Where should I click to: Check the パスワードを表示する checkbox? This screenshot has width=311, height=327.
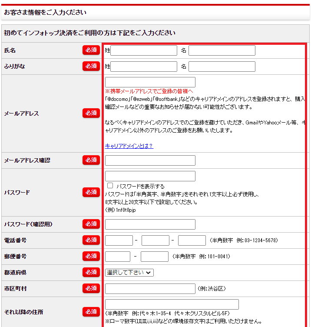click(110, 186)
